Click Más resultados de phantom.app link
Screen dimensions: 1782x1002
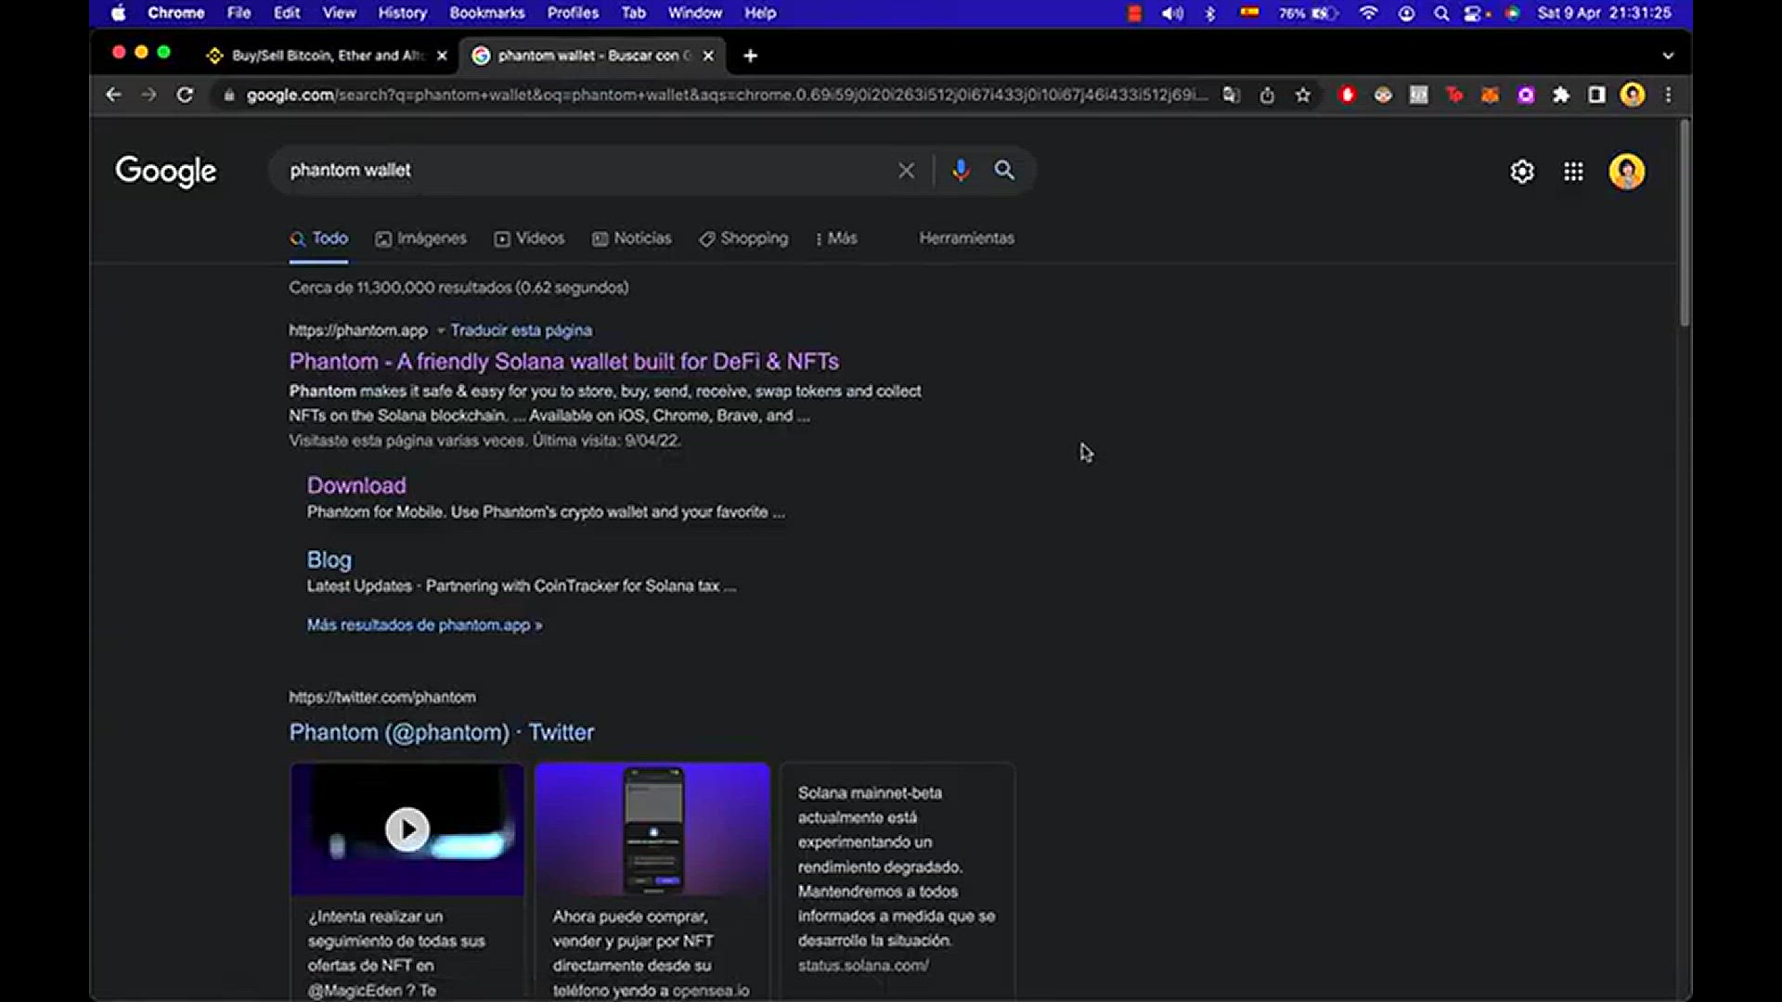tap(424, 625)
